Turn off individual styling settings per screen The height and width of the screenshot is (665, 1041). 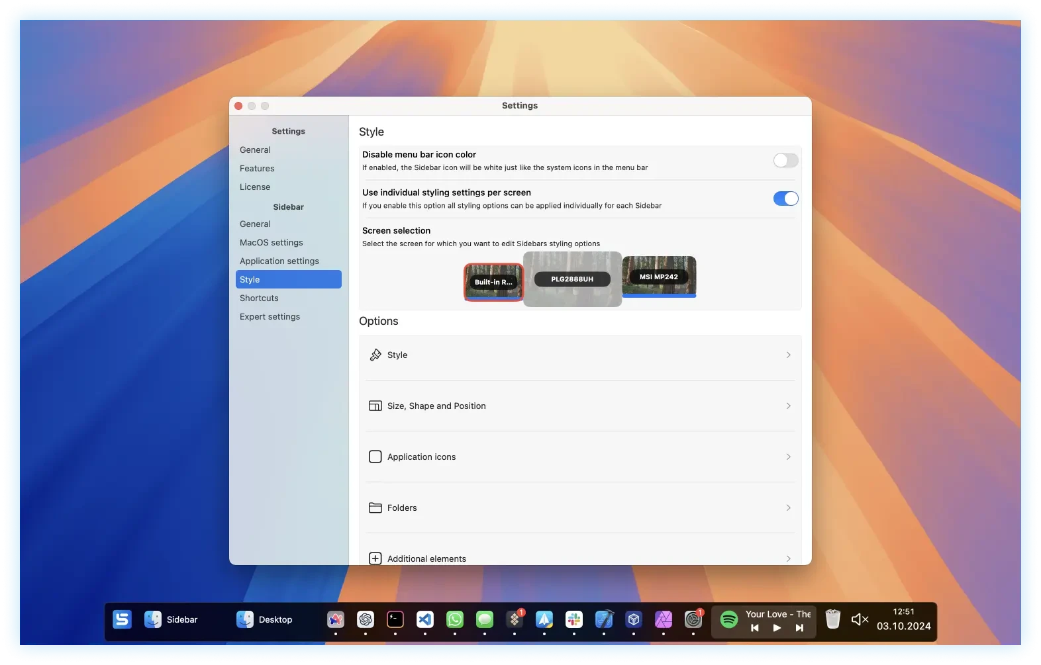point(785,199)
